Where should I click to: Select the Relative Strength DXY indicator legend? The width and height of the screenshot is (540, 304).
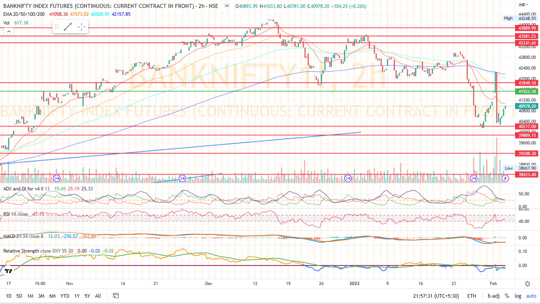tap(39, 251)
